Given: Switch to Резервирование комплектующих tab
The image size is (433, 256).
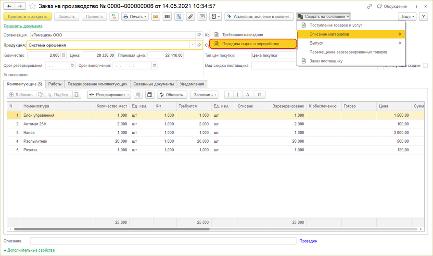Looking at the screenshot, I should click(97, 84).
